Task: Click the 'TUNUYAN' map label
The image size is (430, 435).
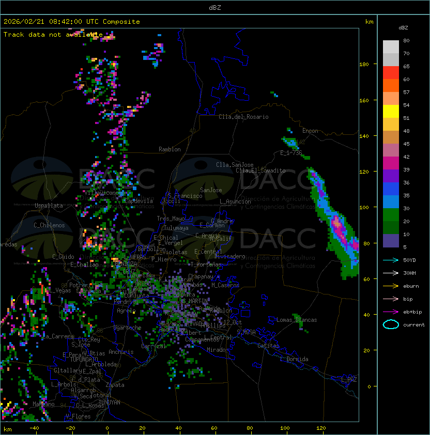Action: [110, 402]
